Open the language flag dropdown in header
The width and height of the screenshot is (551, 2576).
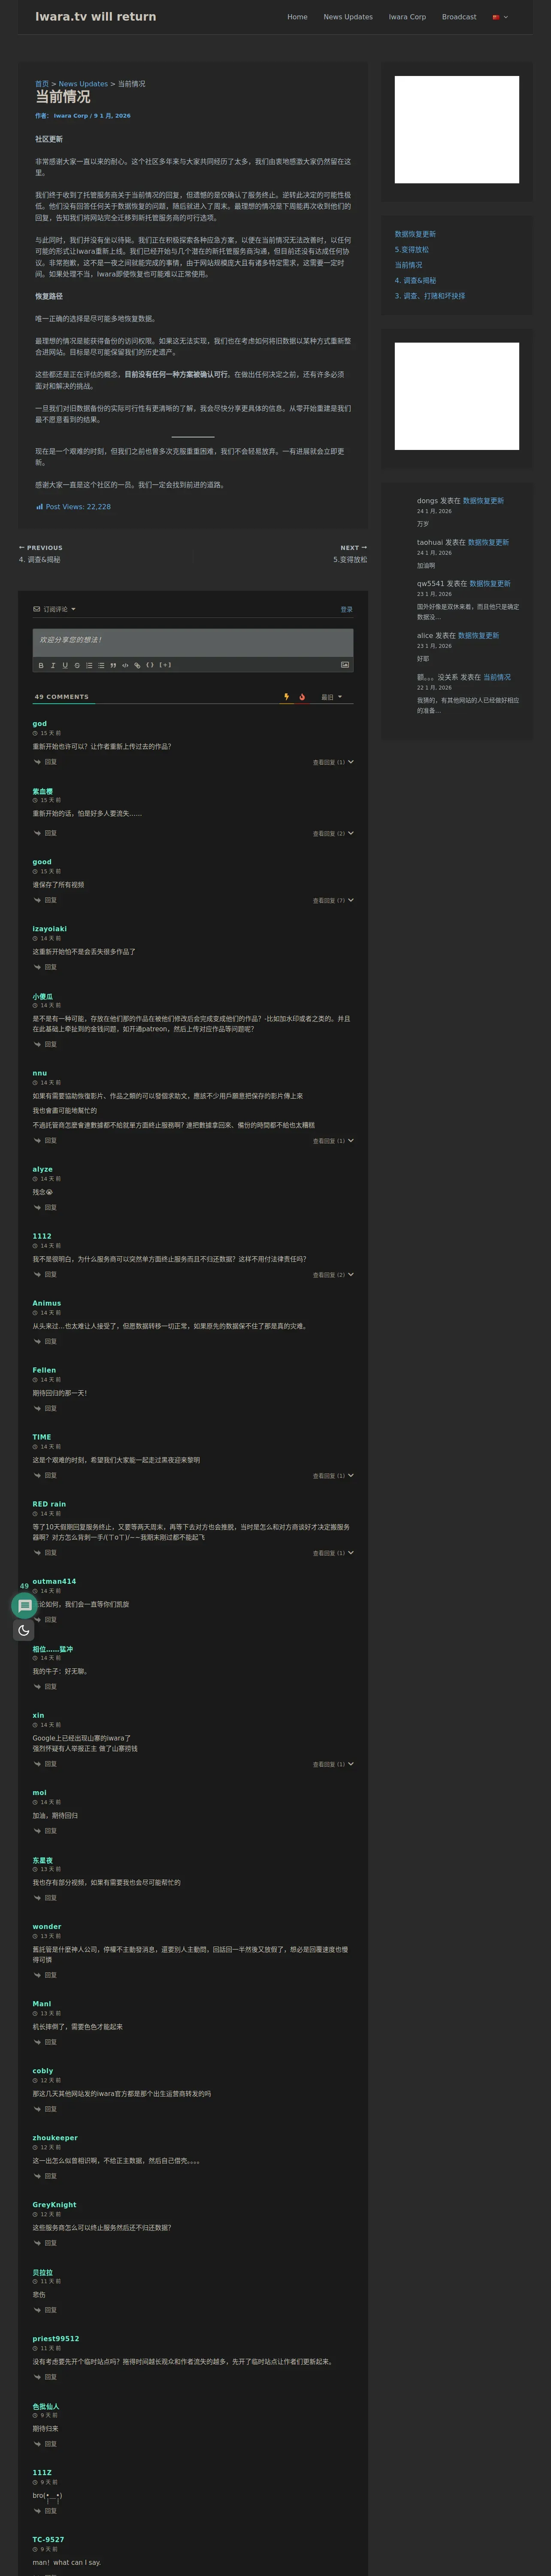500,17
